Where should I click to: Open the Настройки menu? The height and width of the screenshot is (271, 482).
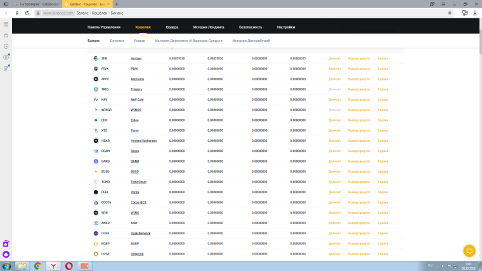pos(286,27)
